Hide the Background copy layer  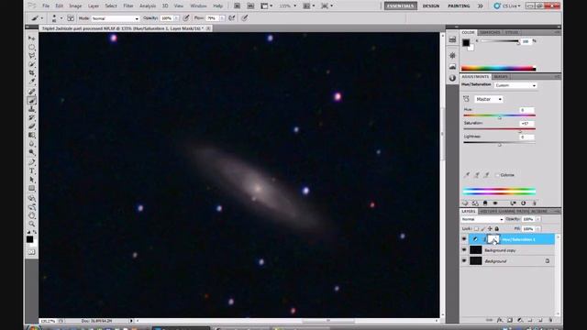[x=464, y=250]
